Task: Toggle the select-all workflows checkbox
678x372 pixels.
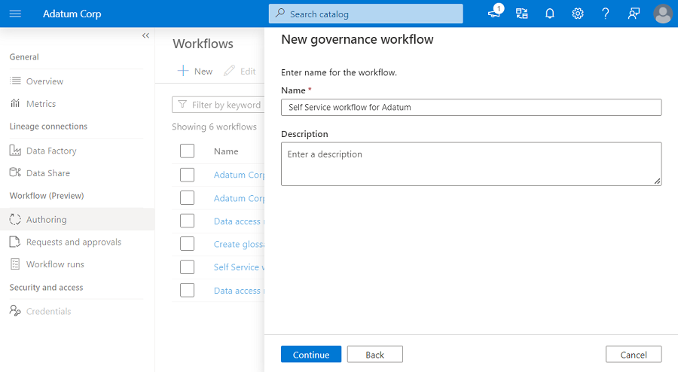Action: pyautogui.click(x=188, y=151)
